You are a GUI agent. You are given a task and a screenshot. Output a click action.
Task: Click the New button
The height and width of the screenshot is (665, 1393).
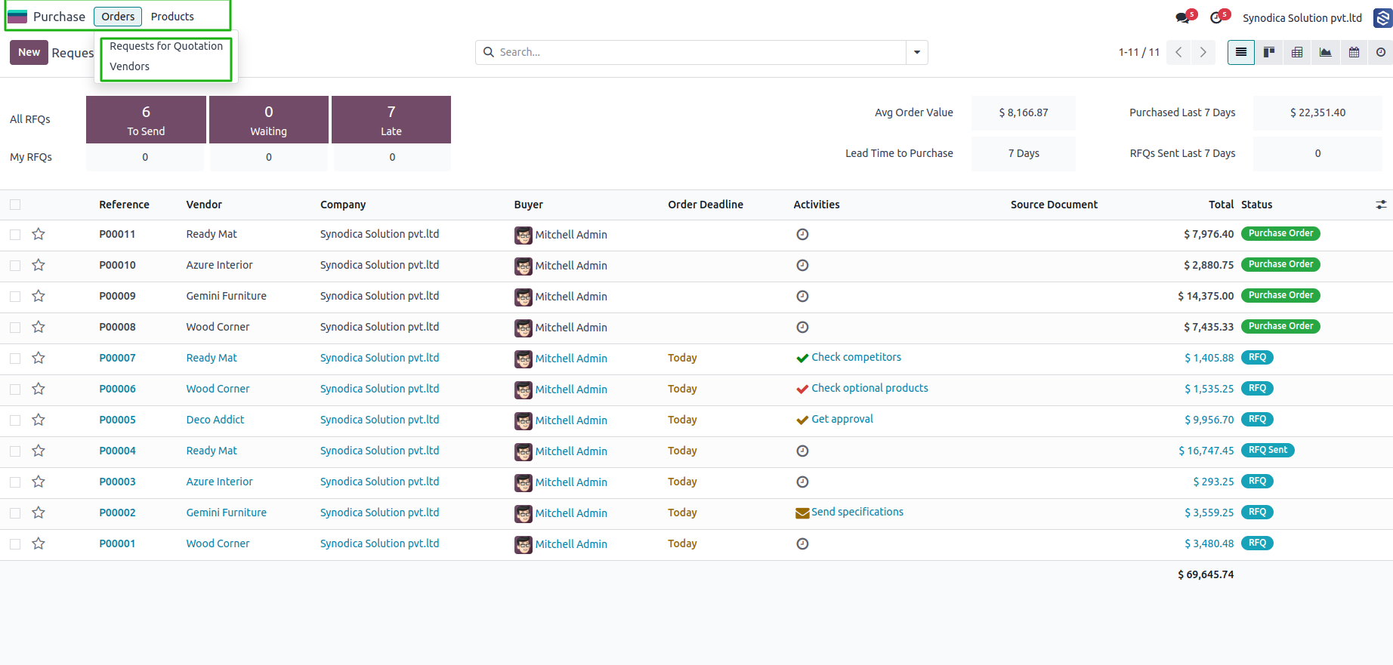coord(29,52)
